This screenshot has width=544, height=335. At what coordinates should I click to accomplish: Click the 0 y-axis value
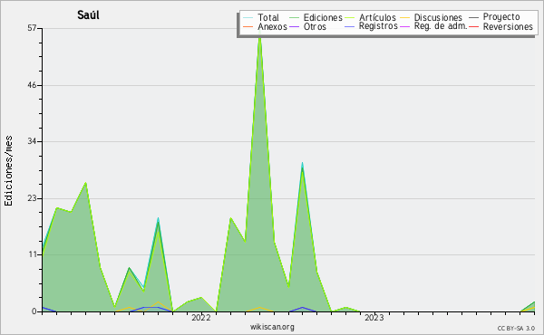coord(34,311)
